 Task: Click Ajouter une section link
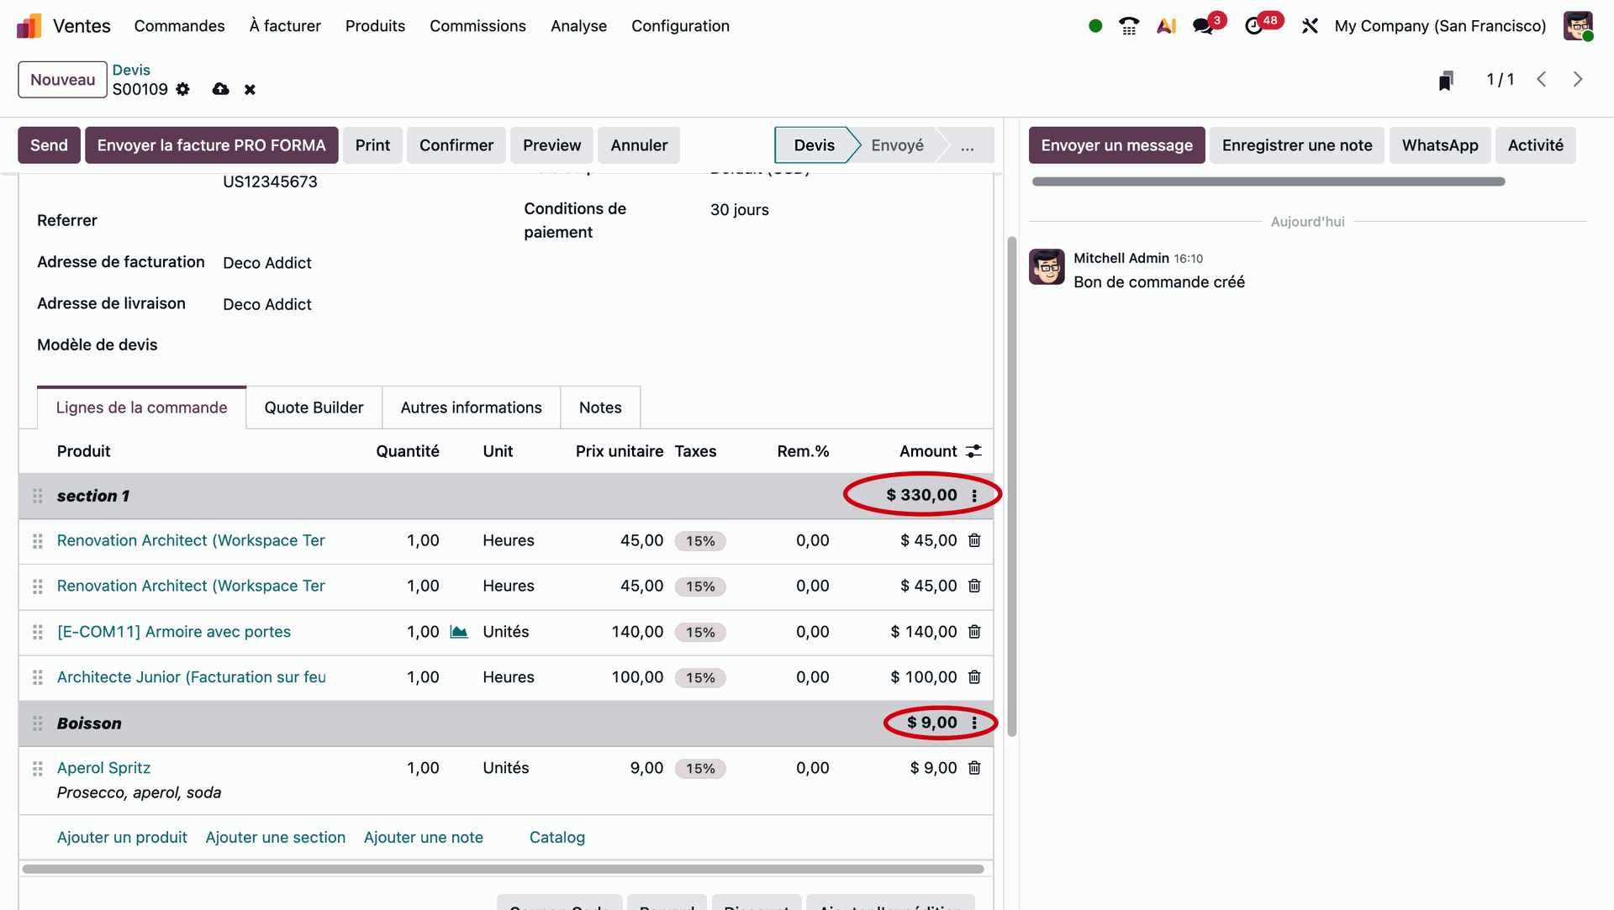pos(275,837)
